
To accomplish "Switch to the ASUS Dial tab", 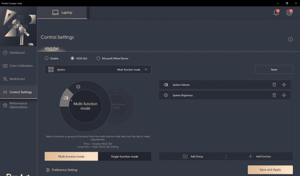I will (x=52, y=48).
